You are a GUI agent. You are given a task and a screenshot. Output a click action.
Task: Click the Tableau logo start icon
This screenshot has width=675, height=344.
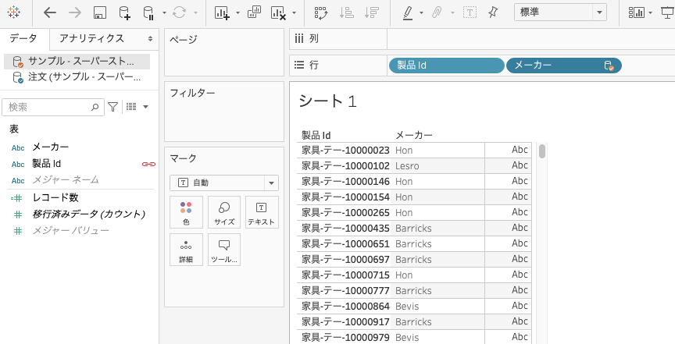tap(14, 12)
